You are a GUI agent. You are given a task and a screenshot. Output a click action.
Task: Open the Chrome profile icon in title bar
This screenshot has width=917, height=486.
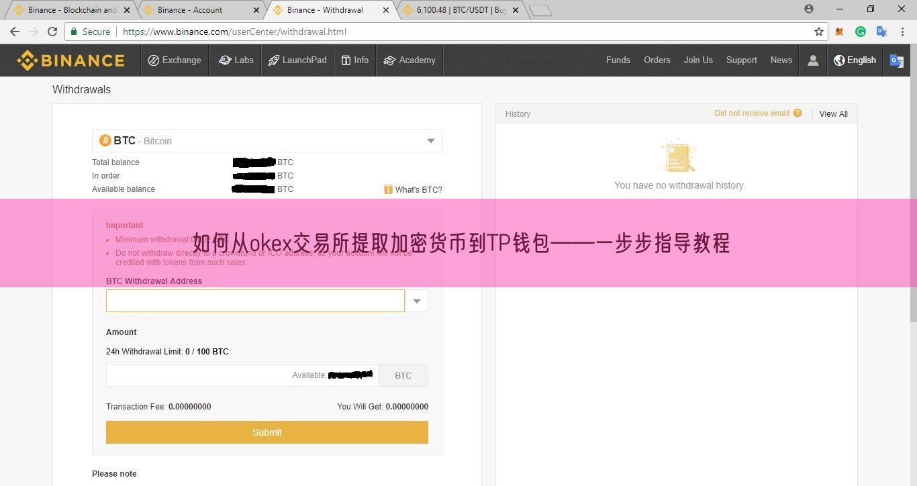[809, 9]
